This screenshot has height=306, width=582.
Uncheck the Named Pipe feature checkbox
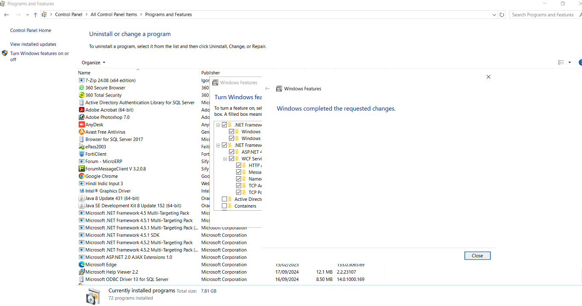(x=239, y=179)
